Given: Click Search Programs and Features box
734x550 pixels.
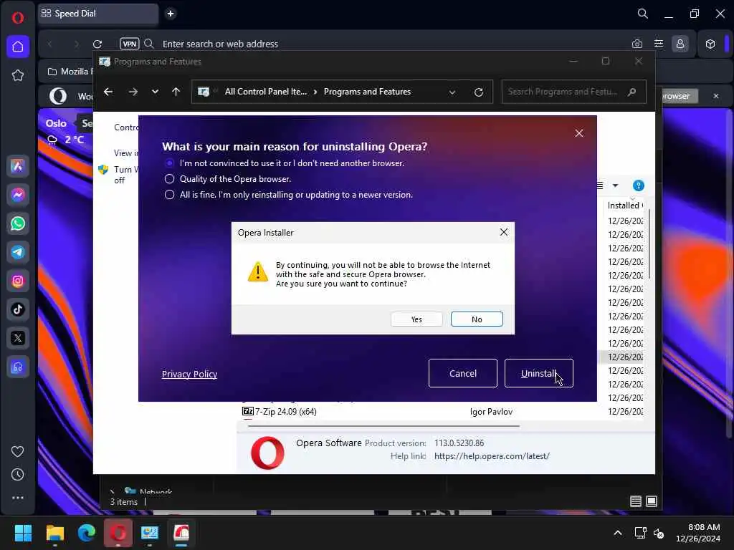Looking at the screenshot, I should pos(573,92).
